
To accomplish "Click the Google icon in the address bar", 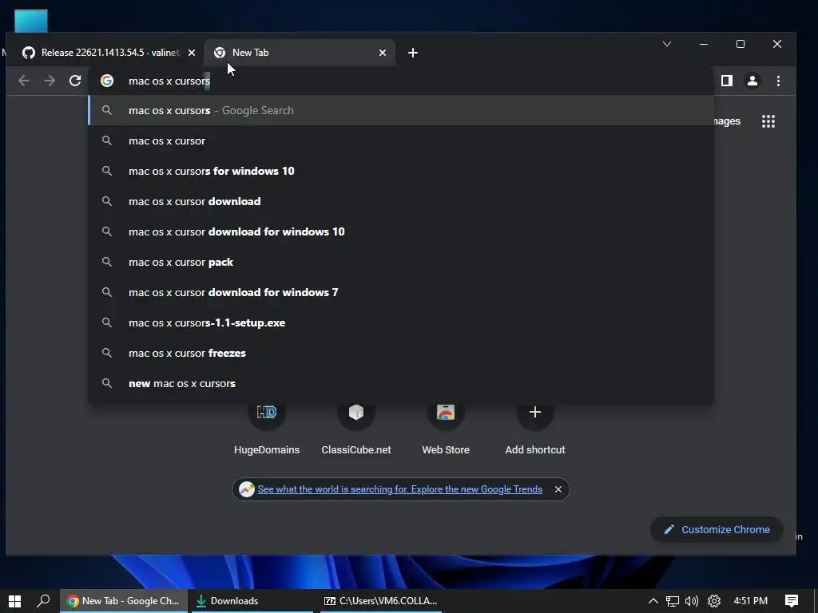I will click(x=107, y=81).
